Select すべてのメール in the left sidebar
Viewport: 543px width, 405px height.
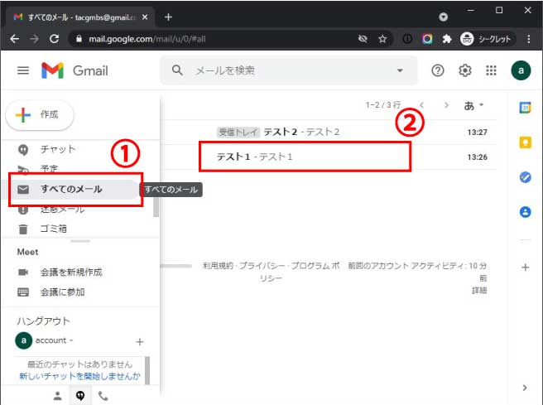click(71, 190)
